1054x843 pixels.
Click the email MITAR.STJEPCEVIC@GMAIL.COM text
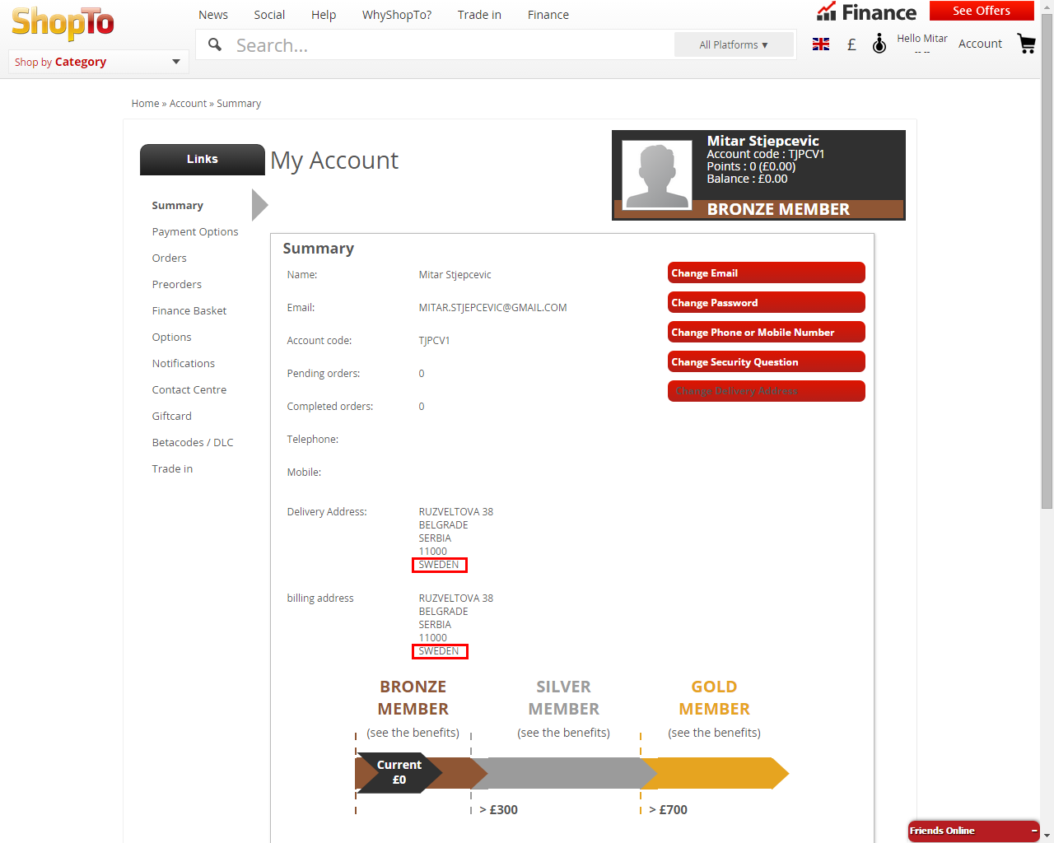click(x=492, y=308)
